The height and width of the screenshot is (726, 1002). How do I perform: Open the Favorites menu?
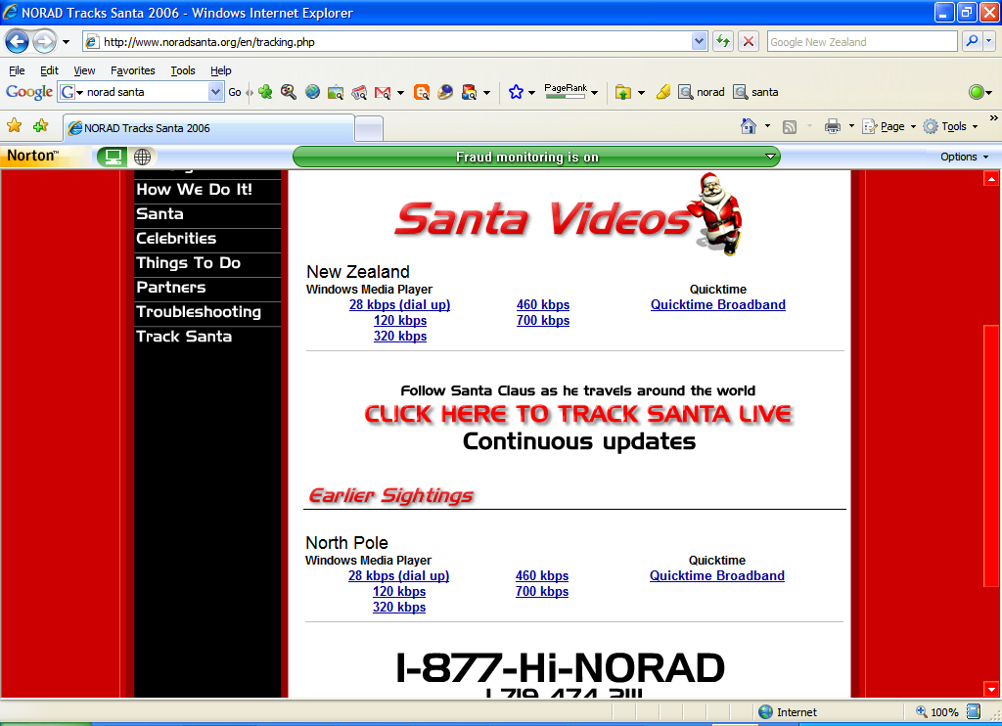132,70
